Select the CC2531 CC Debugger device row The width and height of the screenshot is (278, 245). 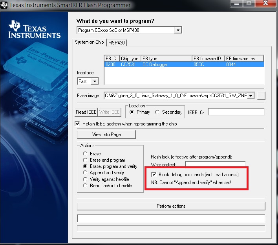(184, 64)
